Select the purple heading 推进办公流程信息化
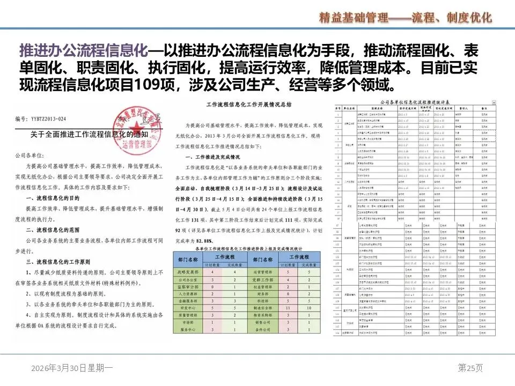 (84, 50)
